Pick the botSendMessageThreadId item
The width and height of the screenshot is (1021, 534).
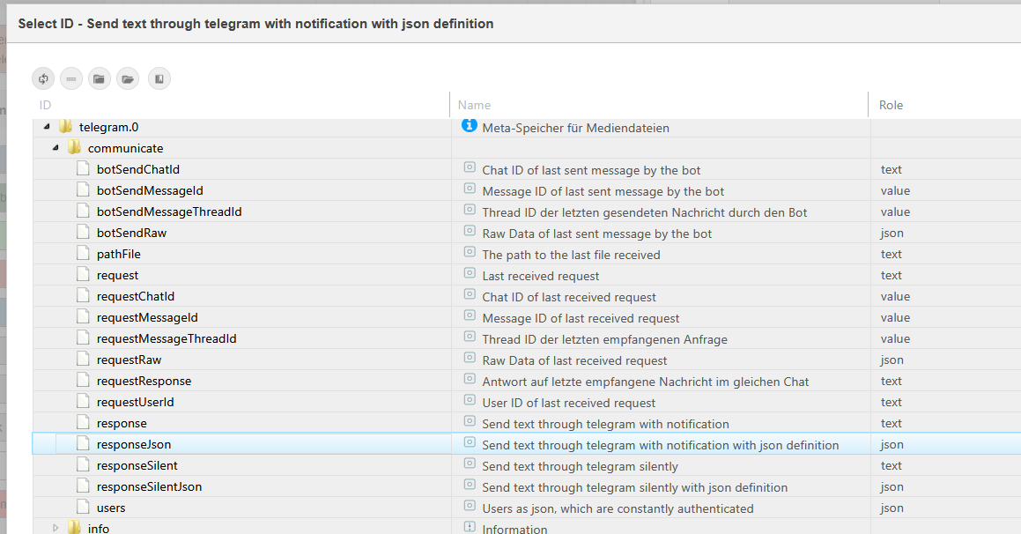tap(168, 211)
